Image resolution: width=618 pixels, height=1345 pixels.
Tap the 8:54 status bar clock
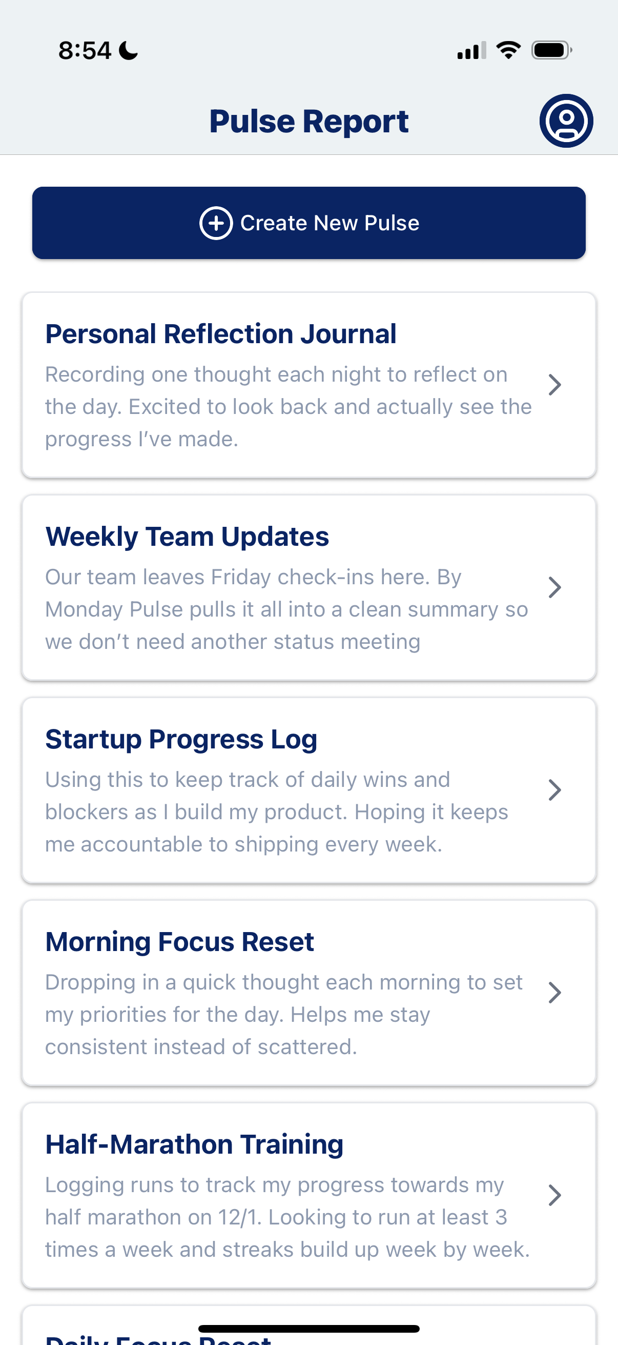click(85, 51)
